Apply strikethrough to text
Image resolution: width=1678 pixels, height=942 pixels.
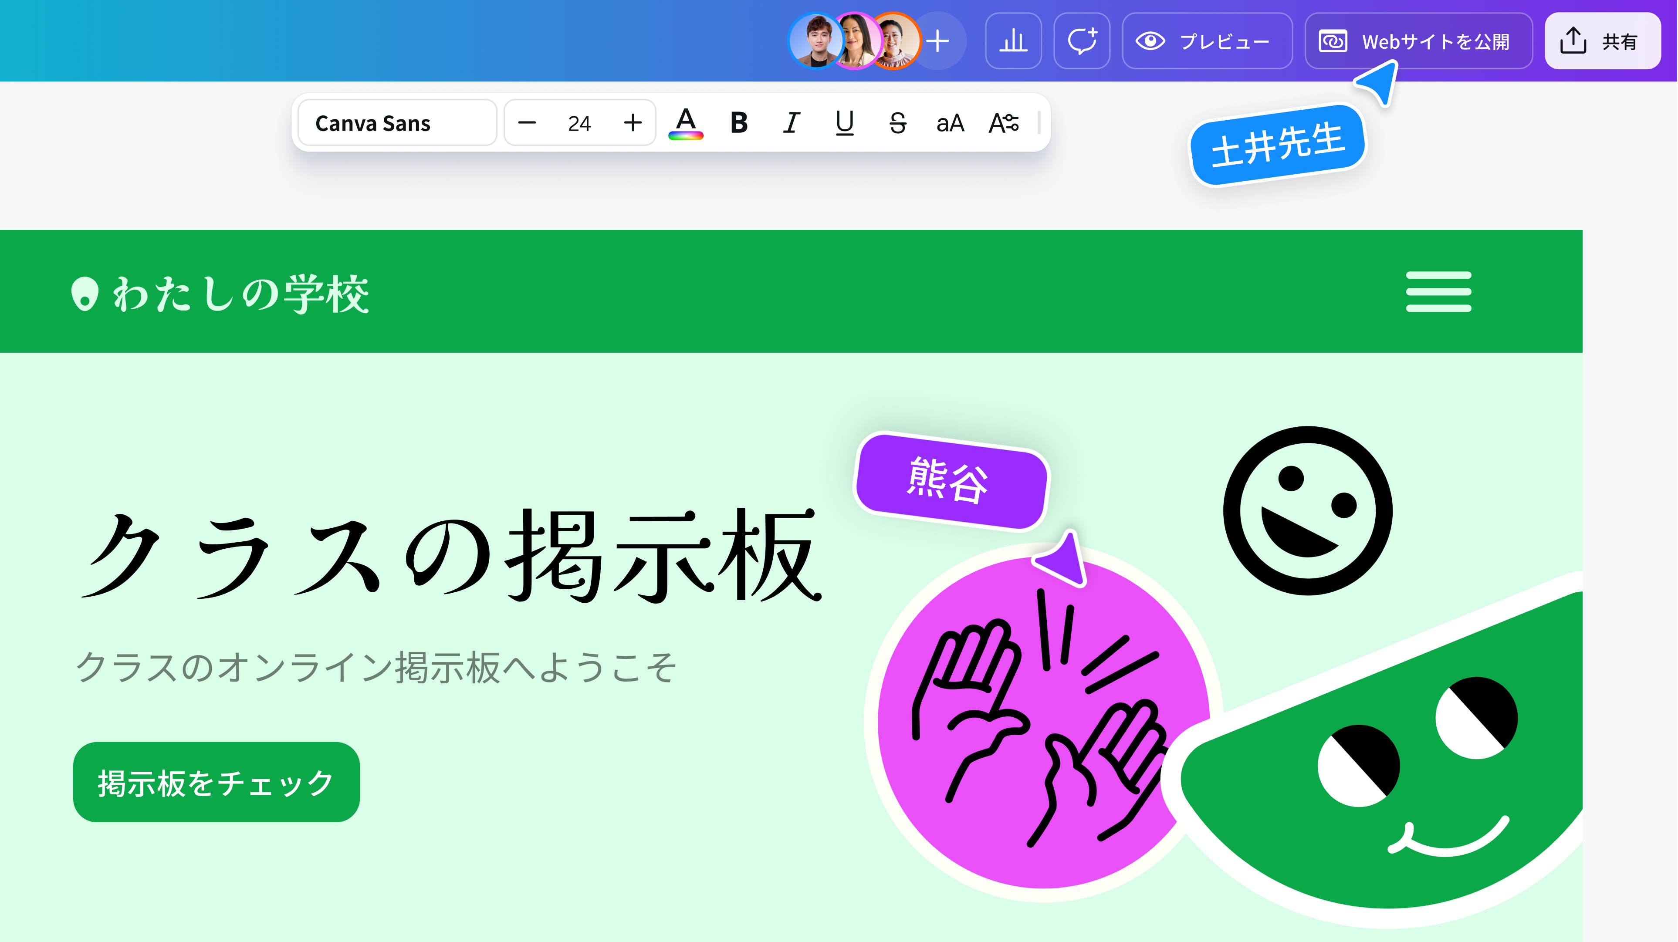click(897, 123)
